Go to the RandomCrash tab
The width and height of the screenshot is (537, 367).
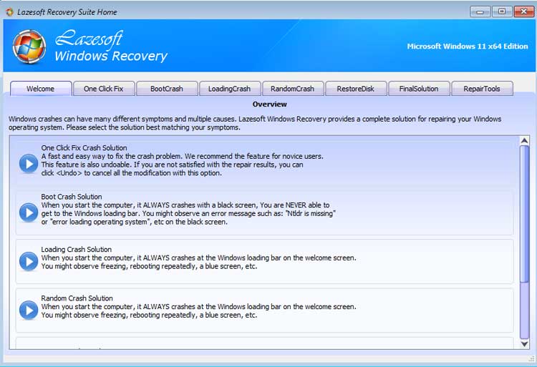tap(293, 89)
